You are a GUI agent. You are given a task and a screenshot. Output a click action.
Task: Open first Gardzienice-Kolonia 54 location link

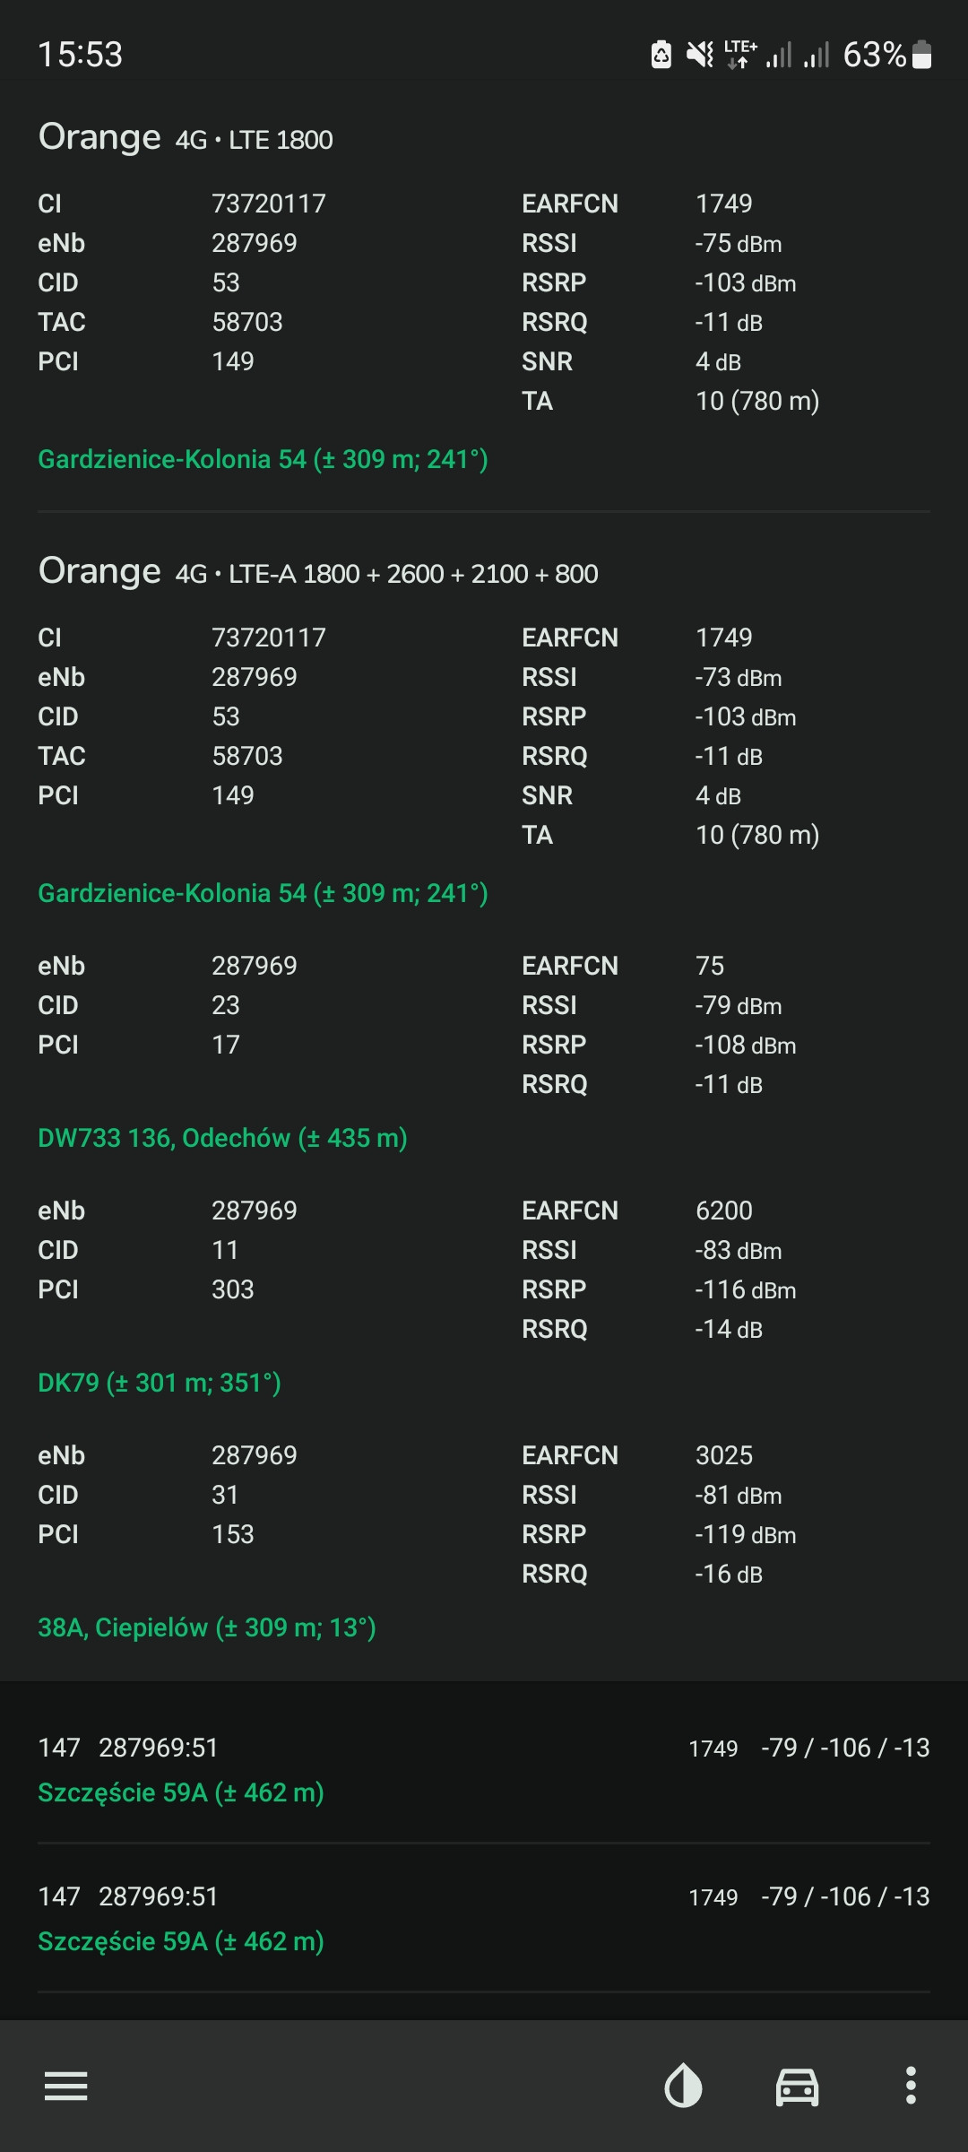263,459
